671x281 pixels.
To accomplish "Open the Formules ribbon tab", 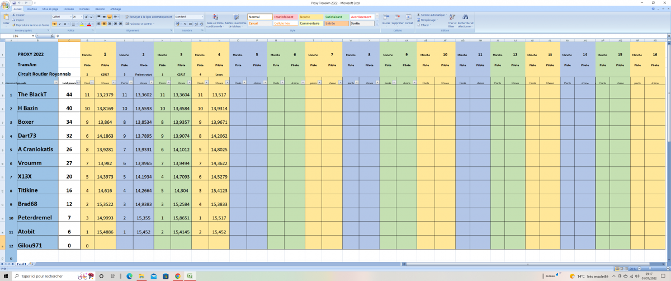I will (69, 9).
